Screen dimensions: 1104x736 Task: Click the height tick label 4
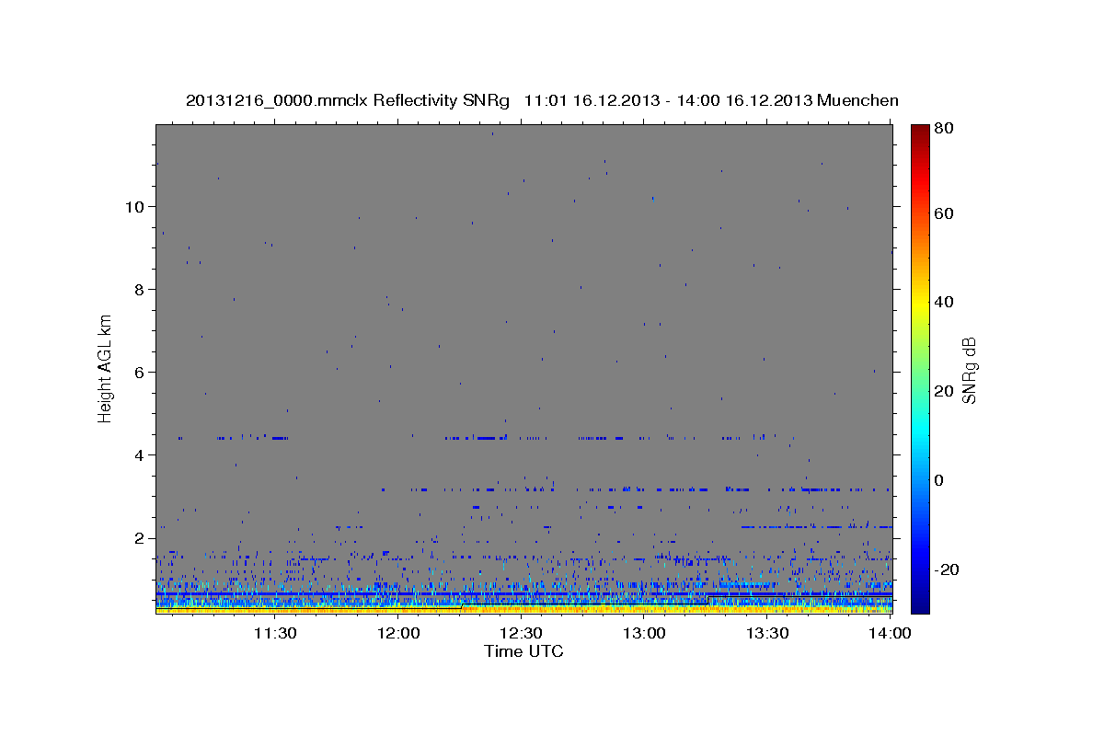click(x=139, y=455)
